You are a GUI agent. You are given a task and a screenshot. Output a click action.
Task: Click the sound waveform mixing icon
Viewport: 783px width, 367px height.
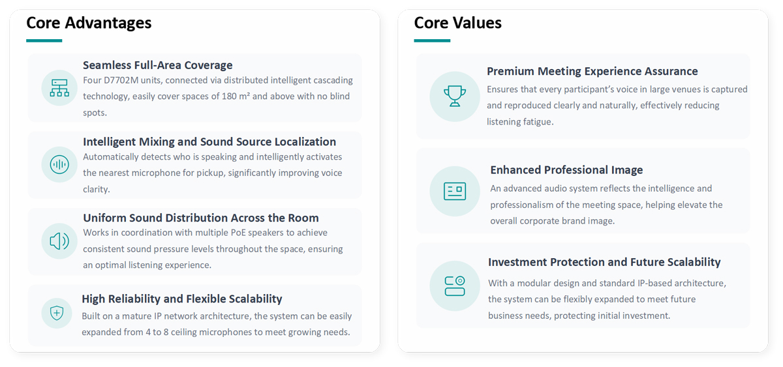[x=59, y=164]
